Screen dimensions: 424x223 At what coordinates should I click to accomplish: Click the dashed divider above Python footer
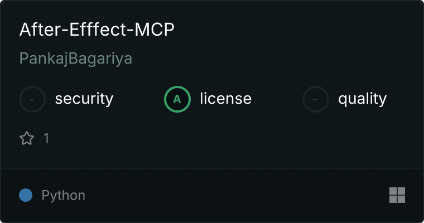pyautogui.click(x=212, y=169)
